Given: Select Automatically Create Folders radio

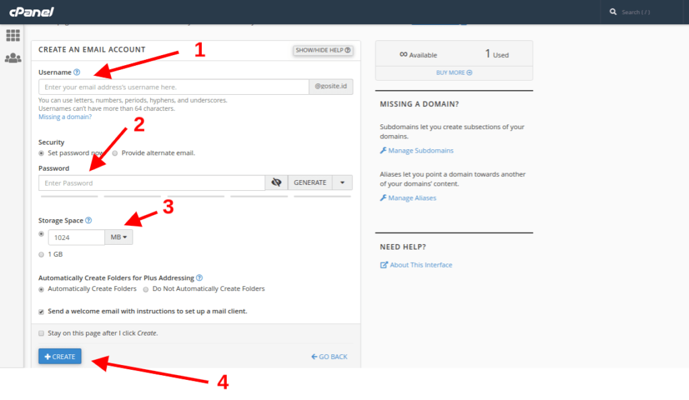Looking at the screenshot, I should coord(41,289).
